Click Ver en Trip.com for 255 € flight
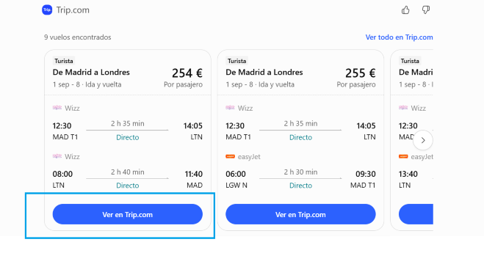 point(300,214)
